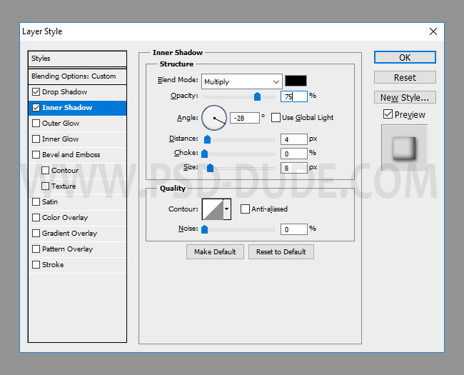Check Use Global Light option
The width and height of the screenshot is (464, 375).
click(x=276, y=117)
